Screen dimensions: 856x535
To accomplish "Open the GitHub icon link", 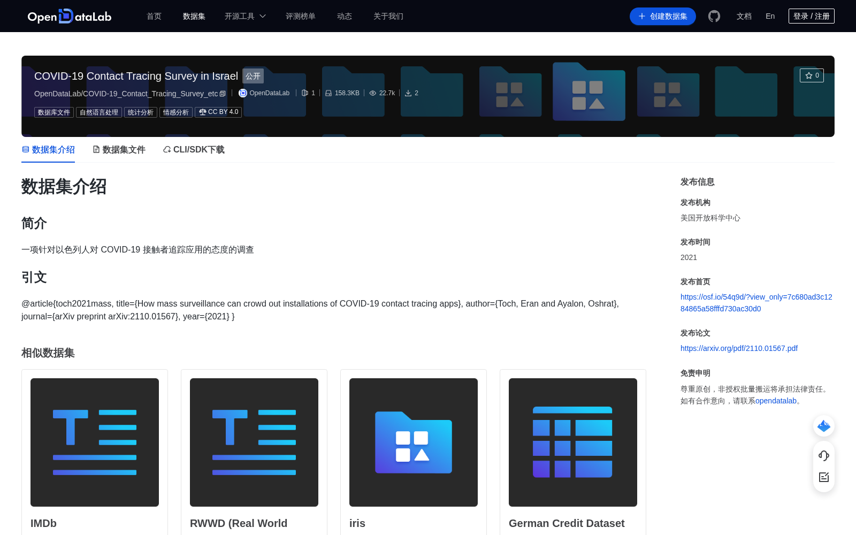I will [x=714, y=16].
